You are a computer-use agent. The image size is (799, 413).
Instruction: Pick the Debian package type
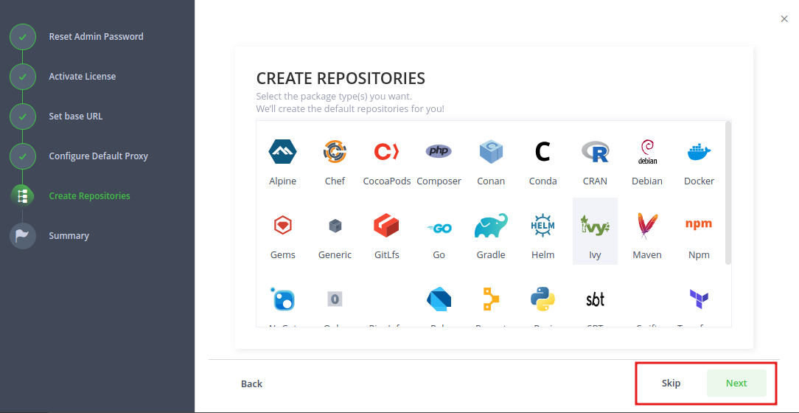click(647, 162)
